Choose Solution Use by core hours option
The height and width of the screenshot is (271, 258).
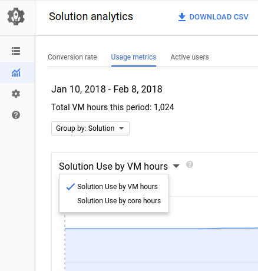click(x=119, y=201)
